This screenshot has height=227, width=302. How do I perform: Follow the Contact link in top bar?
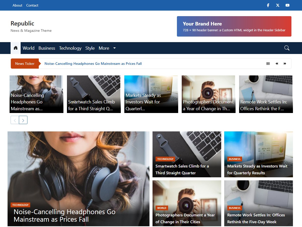pyautogui.click(x=32, y=5)
